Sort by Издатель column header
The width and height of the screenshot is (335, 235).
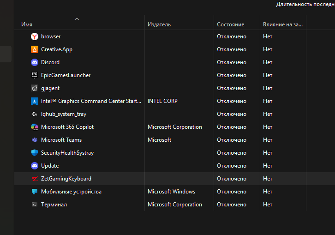(159, 24)
